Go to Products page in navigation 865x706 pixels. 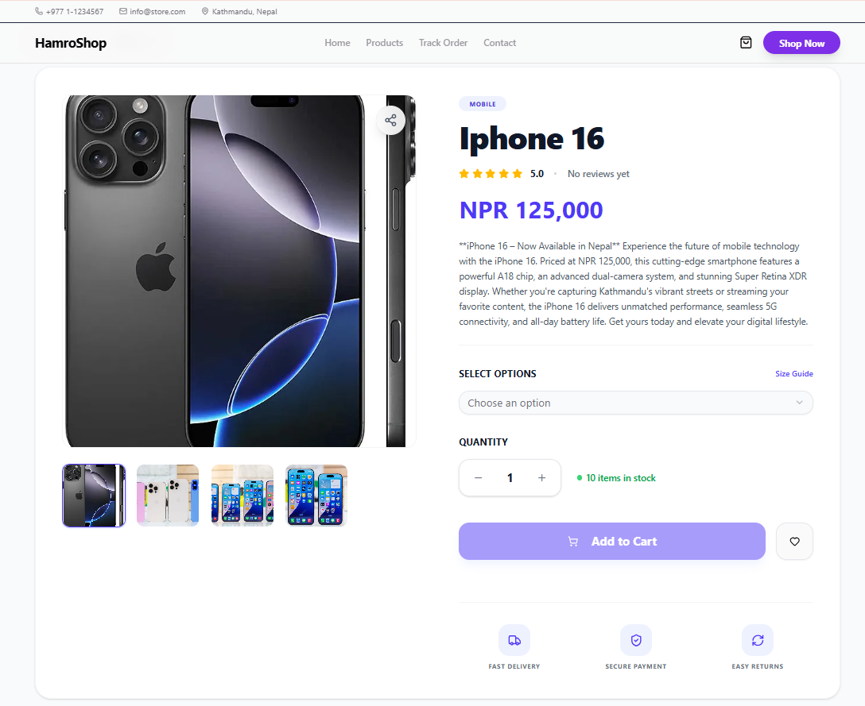385,43
